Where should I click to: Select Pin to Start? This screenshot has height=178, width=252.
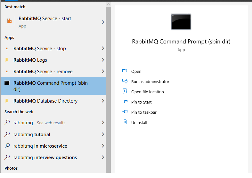click(142, 102)
